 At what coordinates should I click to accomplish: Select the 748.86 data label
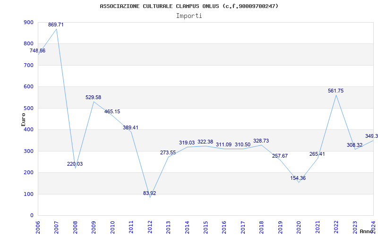pos(37,51)
